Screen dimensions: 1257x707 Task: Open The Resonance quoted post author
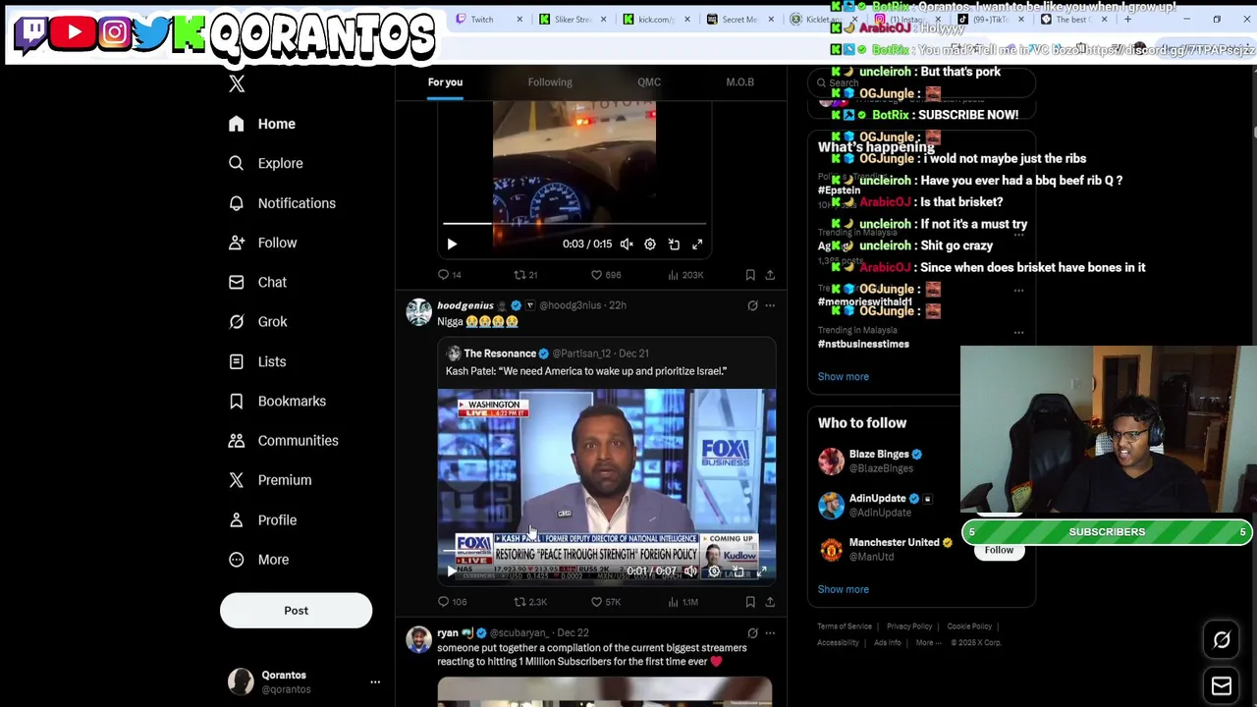[500, 353]
